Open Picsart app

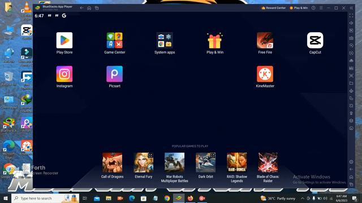114,74
